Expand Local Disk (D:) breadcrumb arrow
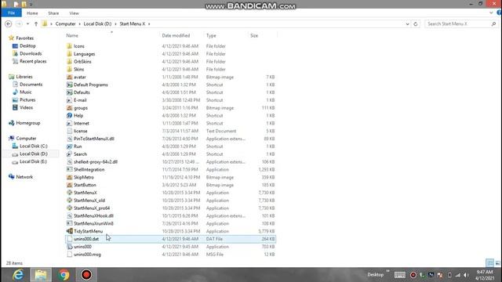The height and width of the screenshot is (282, 502). pos(115,24)
